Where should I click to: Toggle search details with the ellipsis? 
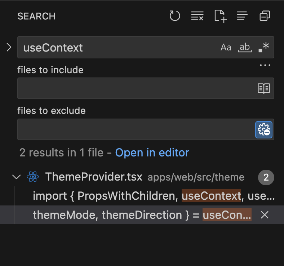click(x=265, y=66)
